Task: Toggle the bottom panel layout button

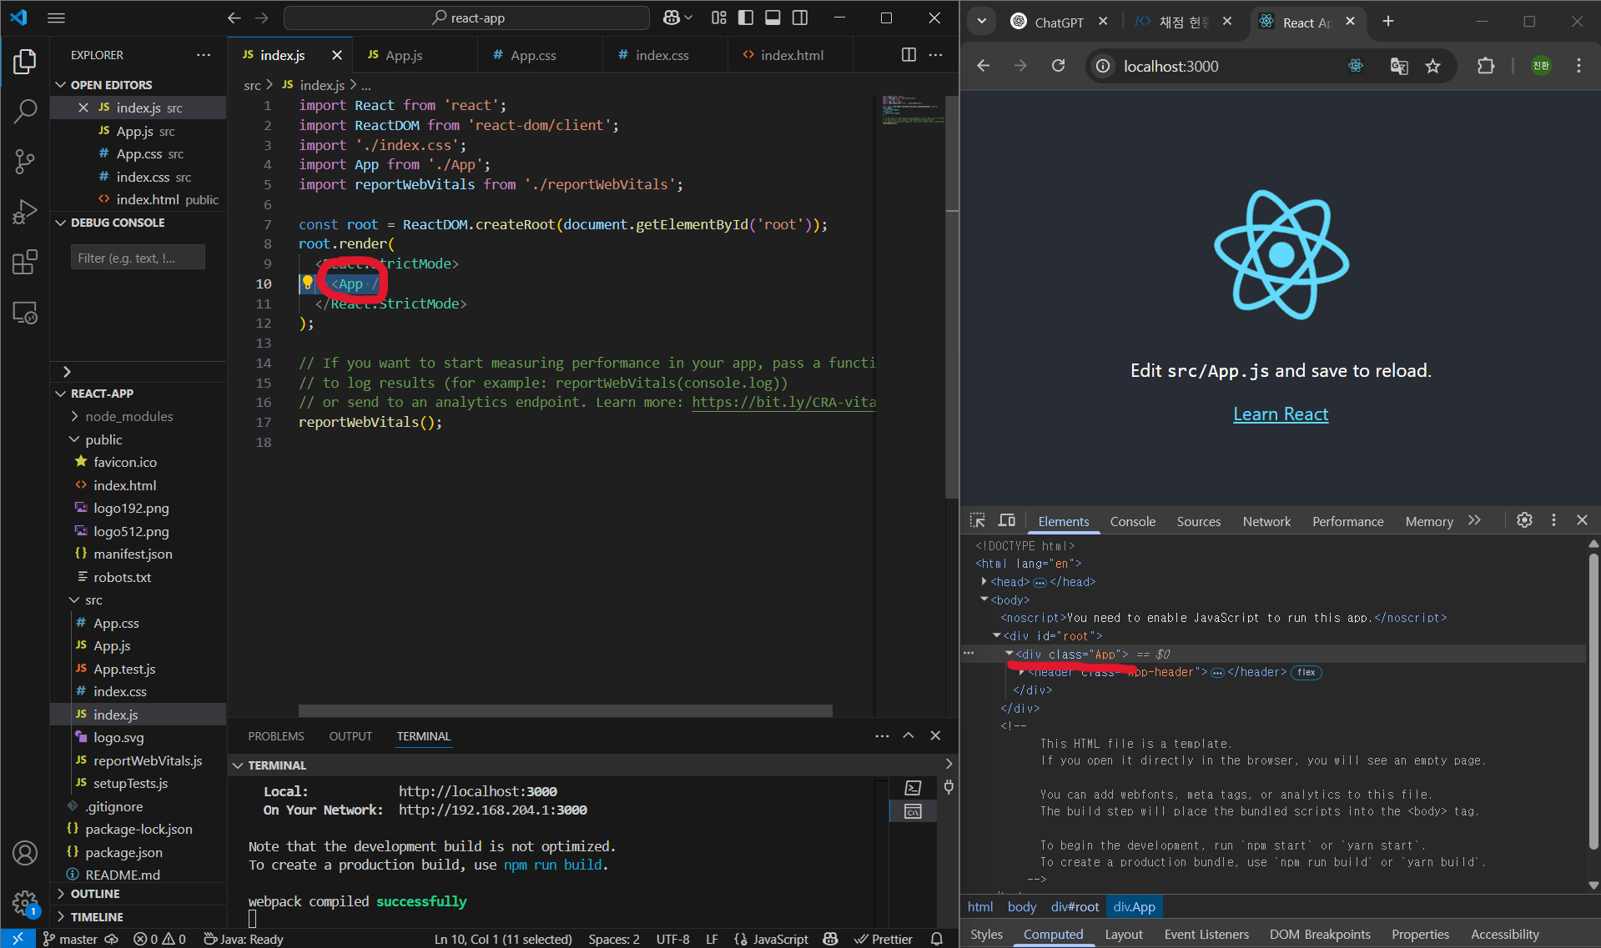Action: (773, 18)
